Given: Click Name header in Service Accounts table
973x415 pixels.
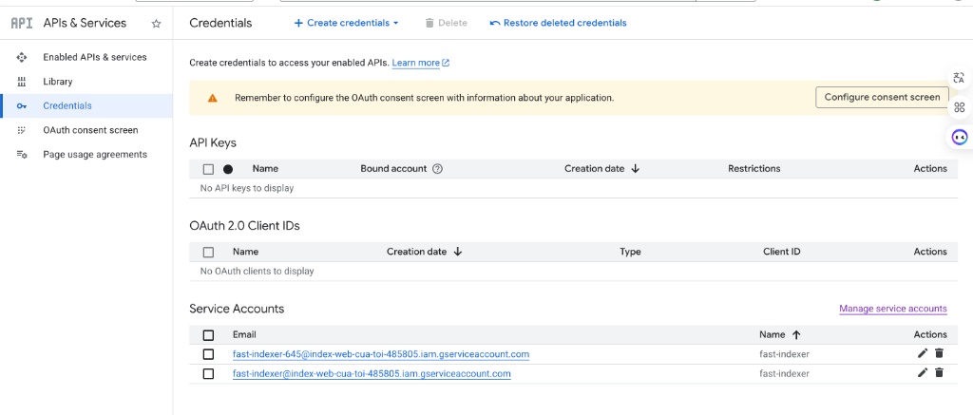Looking at the screenshot, I should click(x=772, y=335).
